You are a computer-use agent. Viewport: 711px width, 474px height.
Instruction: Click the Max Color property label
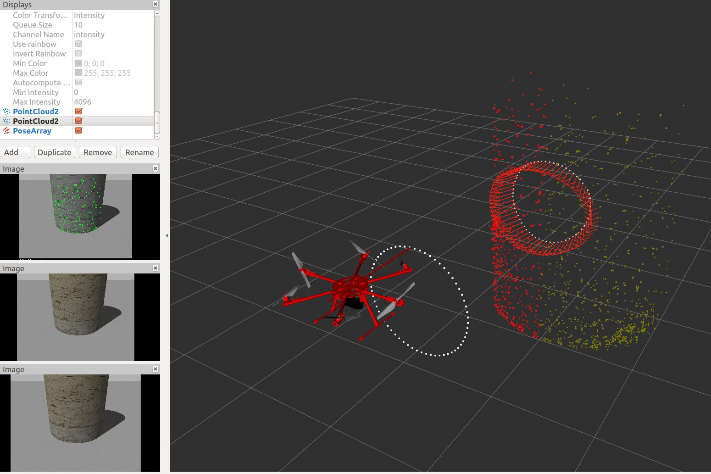pos(31,73)
